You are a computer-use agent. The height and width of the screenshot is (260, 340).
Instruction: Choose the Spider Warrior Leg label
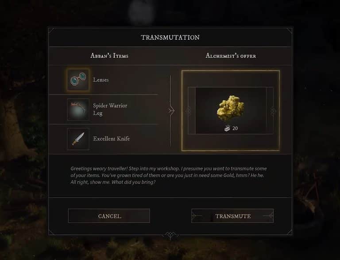coord(110,109)
